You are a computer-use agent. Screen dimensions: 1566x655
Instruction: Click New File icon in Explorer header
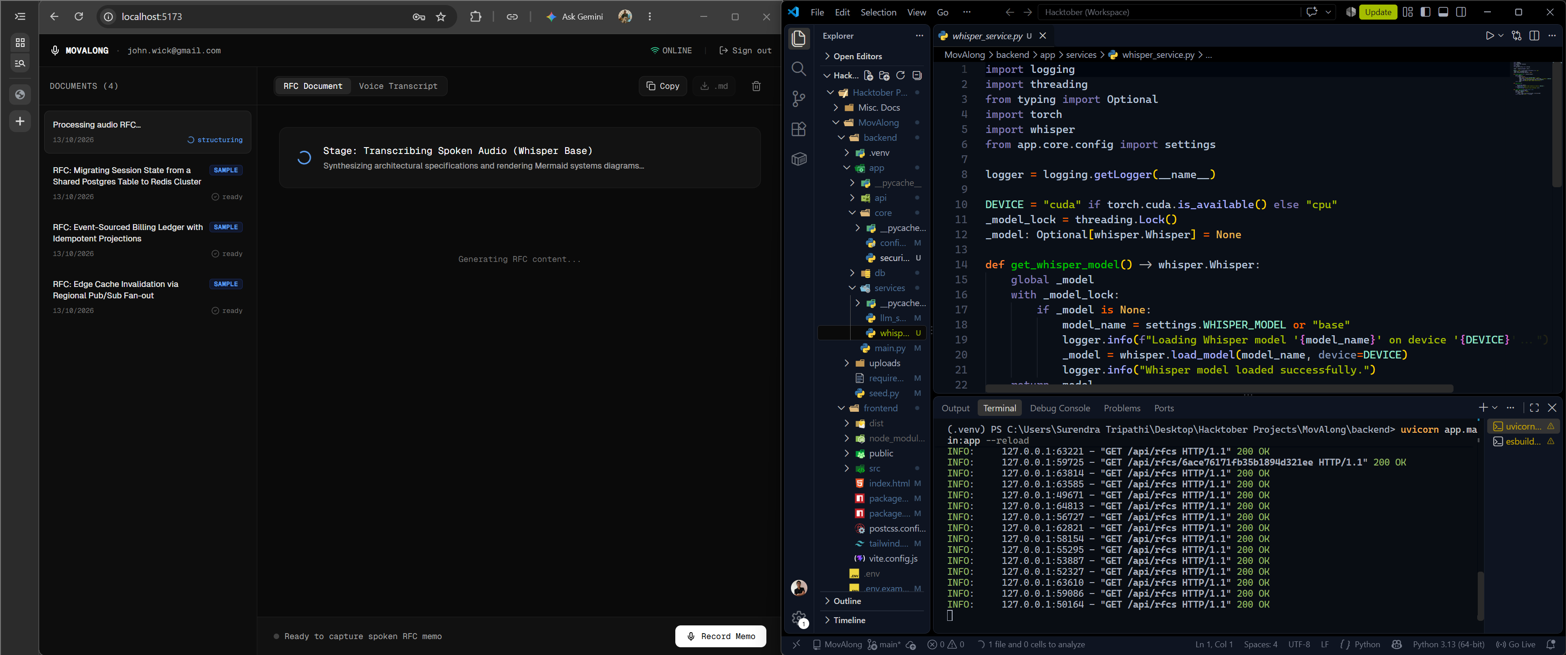click(868, 76)
